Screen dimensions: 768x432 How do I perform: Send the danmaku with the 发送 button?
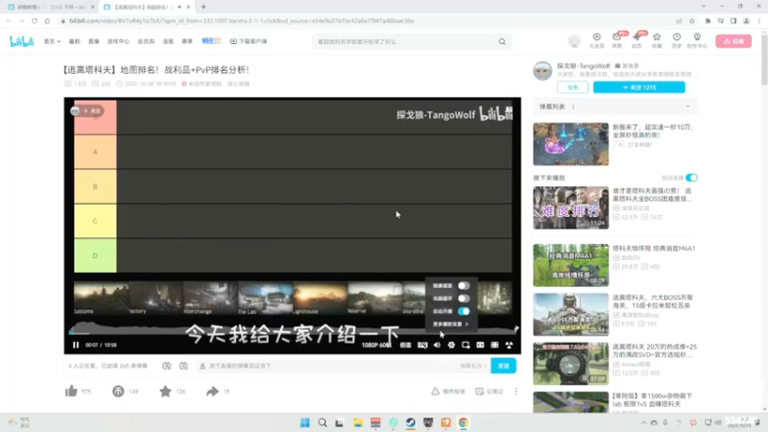coord(503,366)
